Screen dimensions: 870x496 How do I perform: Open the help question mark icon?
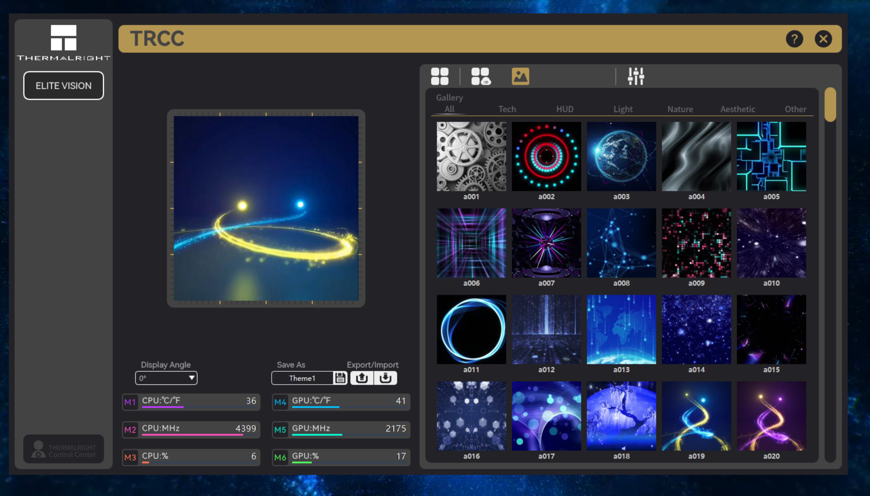coord(794,39)
